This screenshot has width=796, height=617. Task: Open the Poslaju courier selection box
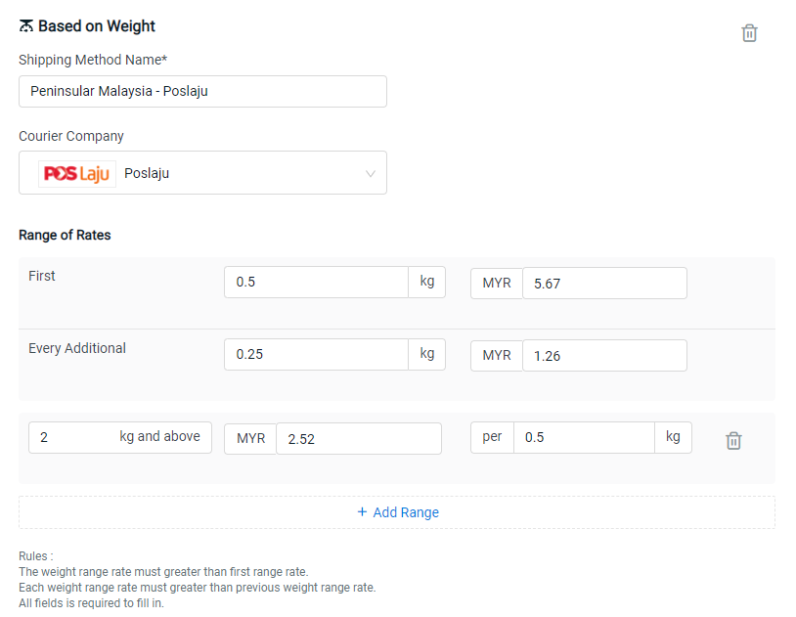coord(202,173)
